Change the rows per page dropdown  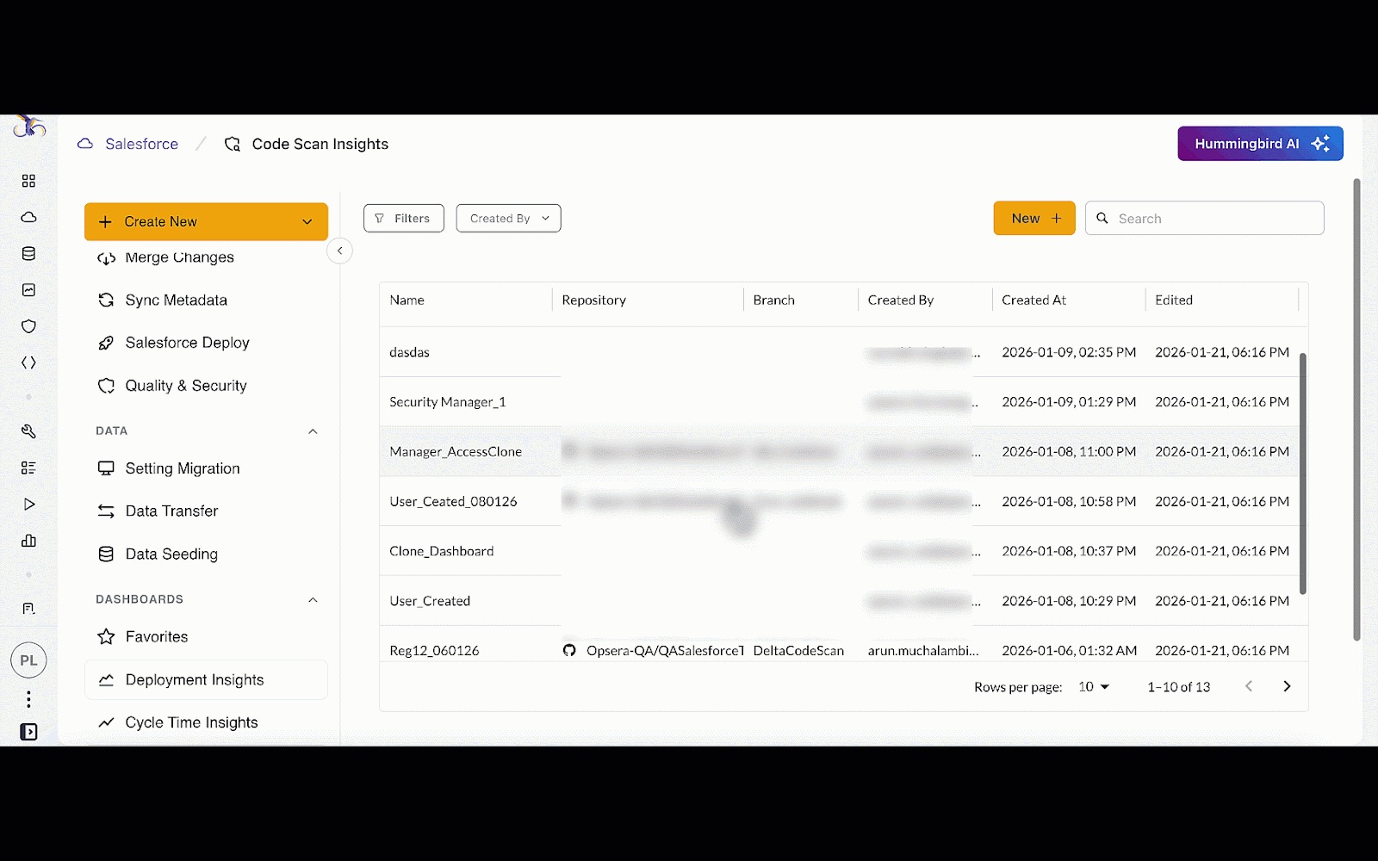1094,686
